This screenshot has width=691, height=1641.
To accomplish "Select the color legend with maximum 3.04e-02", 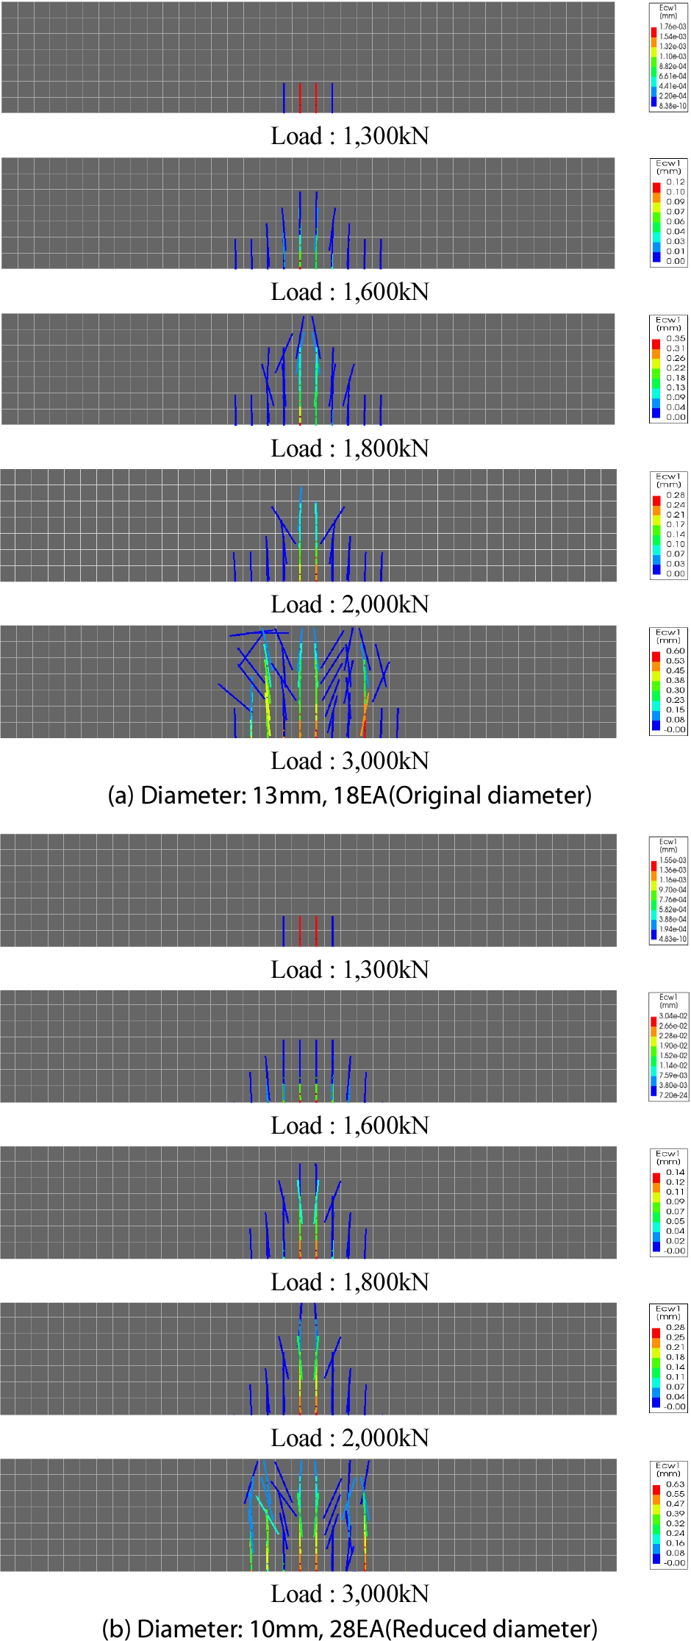I will coord(668,1046).
